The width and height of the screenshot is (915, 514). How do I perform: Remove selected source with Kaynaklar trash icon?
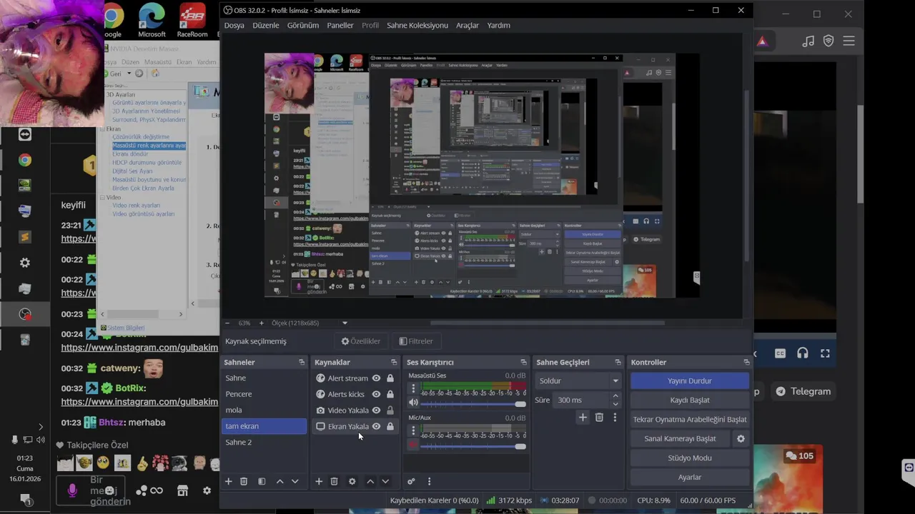coord(334,481)
